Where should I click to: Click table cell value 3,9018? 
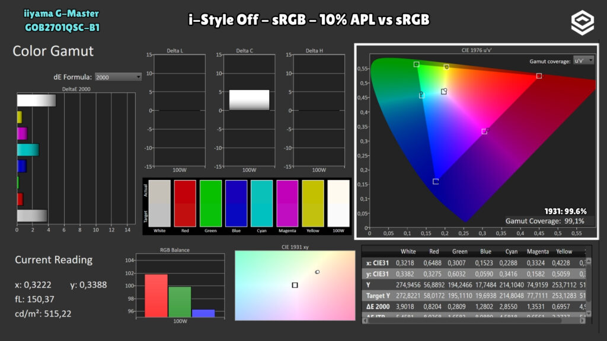click(405, 307)
